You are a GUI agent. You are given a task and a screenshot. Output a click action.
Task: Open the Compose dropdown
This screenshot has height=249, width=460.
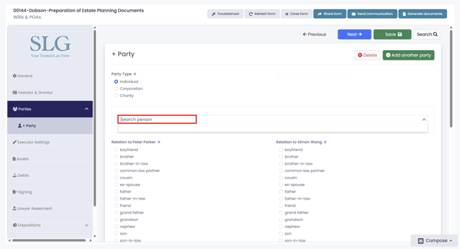pyautogui.click(x=434, y=241)
